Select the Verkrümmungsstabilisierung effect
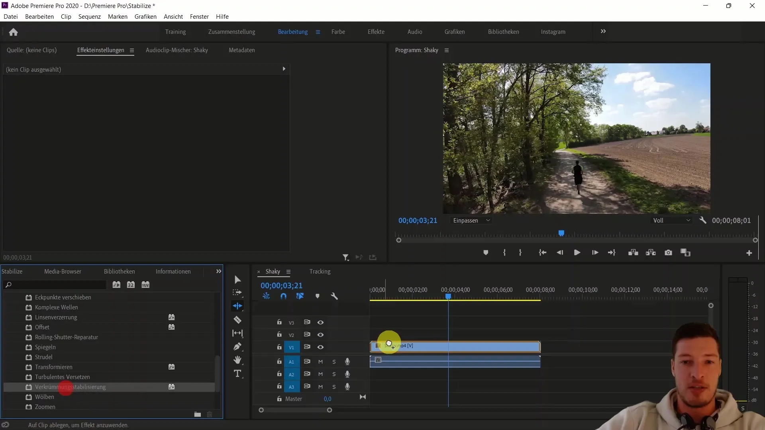 pos(109,387)
